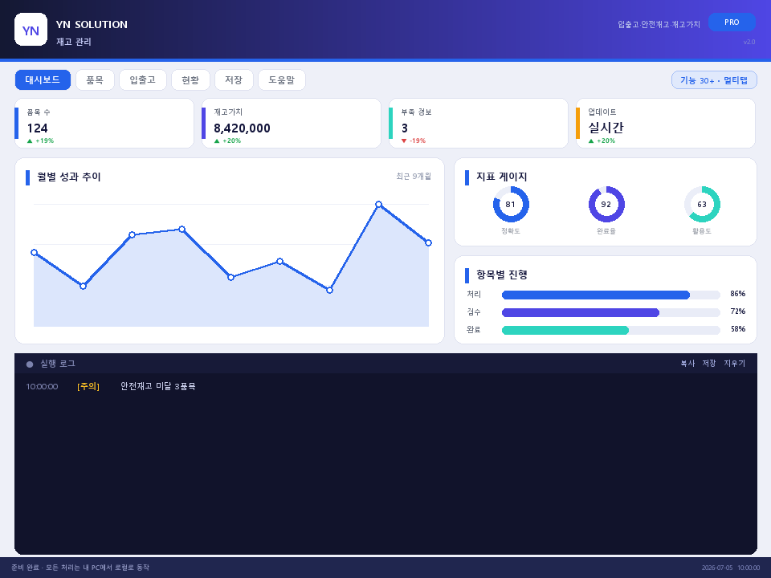Click 복사 in the log header
Screen dimensions: 771x578
[x=687, y=363]
